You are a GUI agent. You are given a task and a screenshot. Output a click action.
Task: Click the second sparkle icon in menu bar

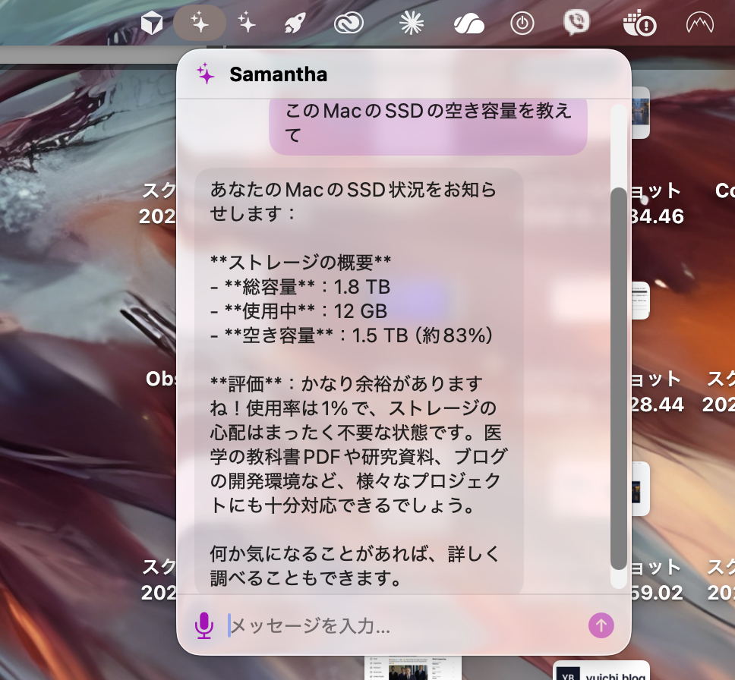[x=246, y=23]
